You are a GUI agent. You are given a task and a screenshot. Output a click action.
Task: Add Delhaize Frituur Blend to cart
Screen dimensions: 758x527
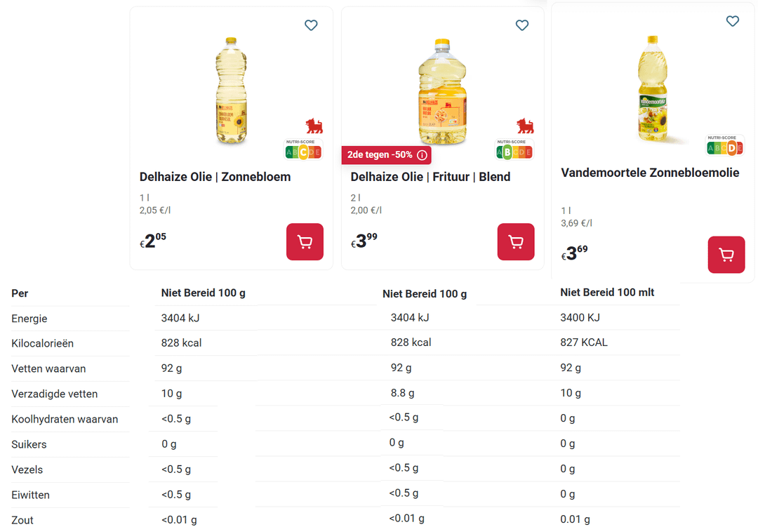pyautogui.click(x=516, y=242)
